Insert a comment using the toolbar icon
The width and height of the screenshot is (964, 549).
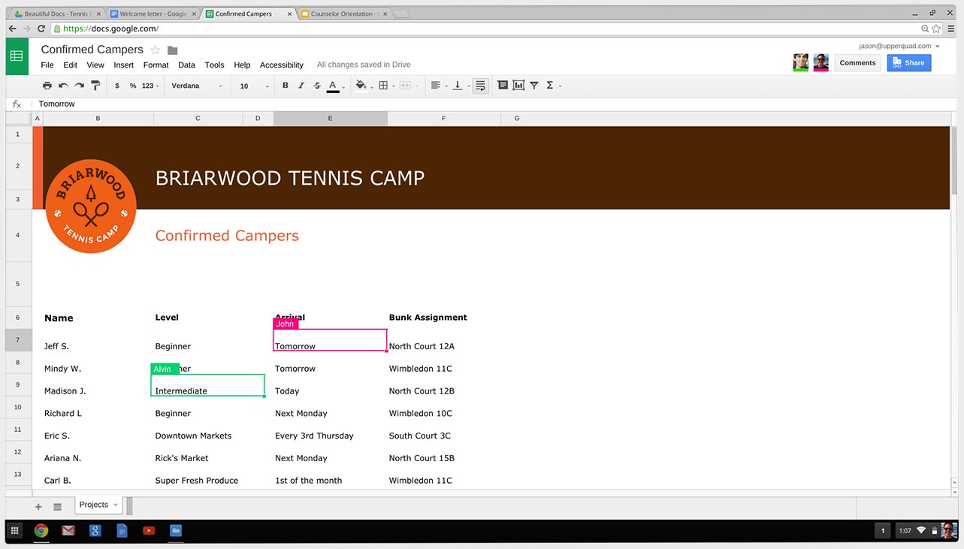click(503, 86)
